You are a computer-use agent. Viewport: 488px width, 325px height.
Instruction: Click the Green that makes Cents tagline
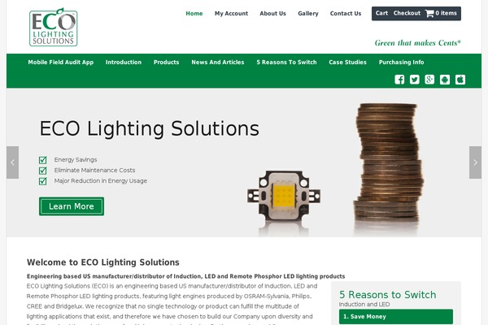pos(418,42)
